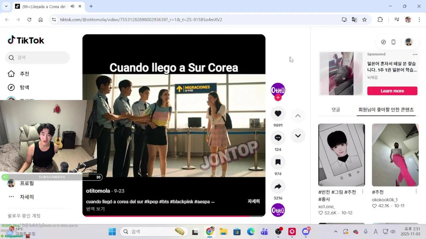
Task: Switch to the 댓글 tab
Action: tap(336, 110)
